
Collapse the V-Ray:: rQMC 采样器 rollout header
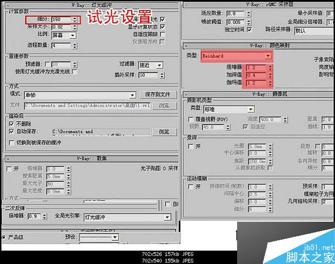click(259, 5)
